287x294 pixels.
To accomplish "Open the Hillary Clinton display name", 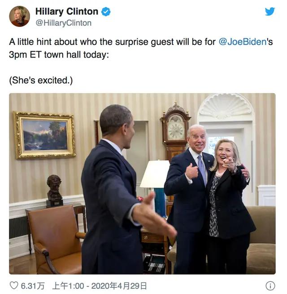I will coord(67,11).
